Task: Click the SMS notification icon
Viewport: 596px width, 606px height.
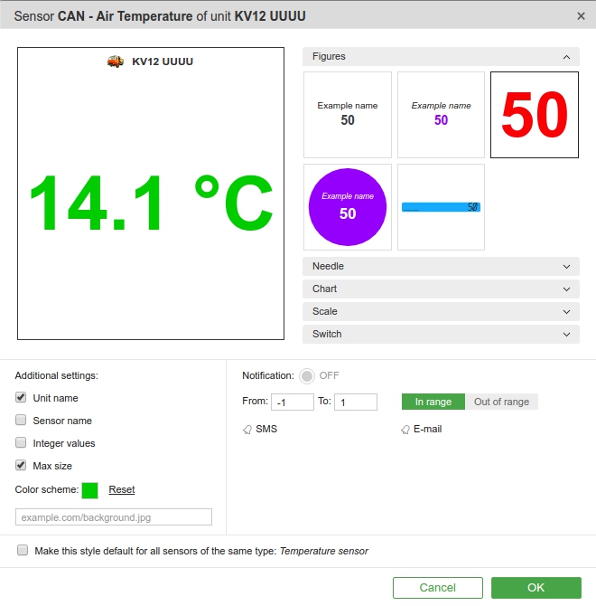Action: coord(247,430)
